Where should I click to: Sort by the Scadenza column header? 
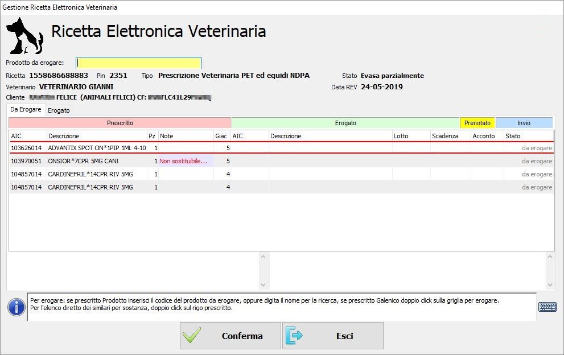pyautogui.click(x=450, y=136)
